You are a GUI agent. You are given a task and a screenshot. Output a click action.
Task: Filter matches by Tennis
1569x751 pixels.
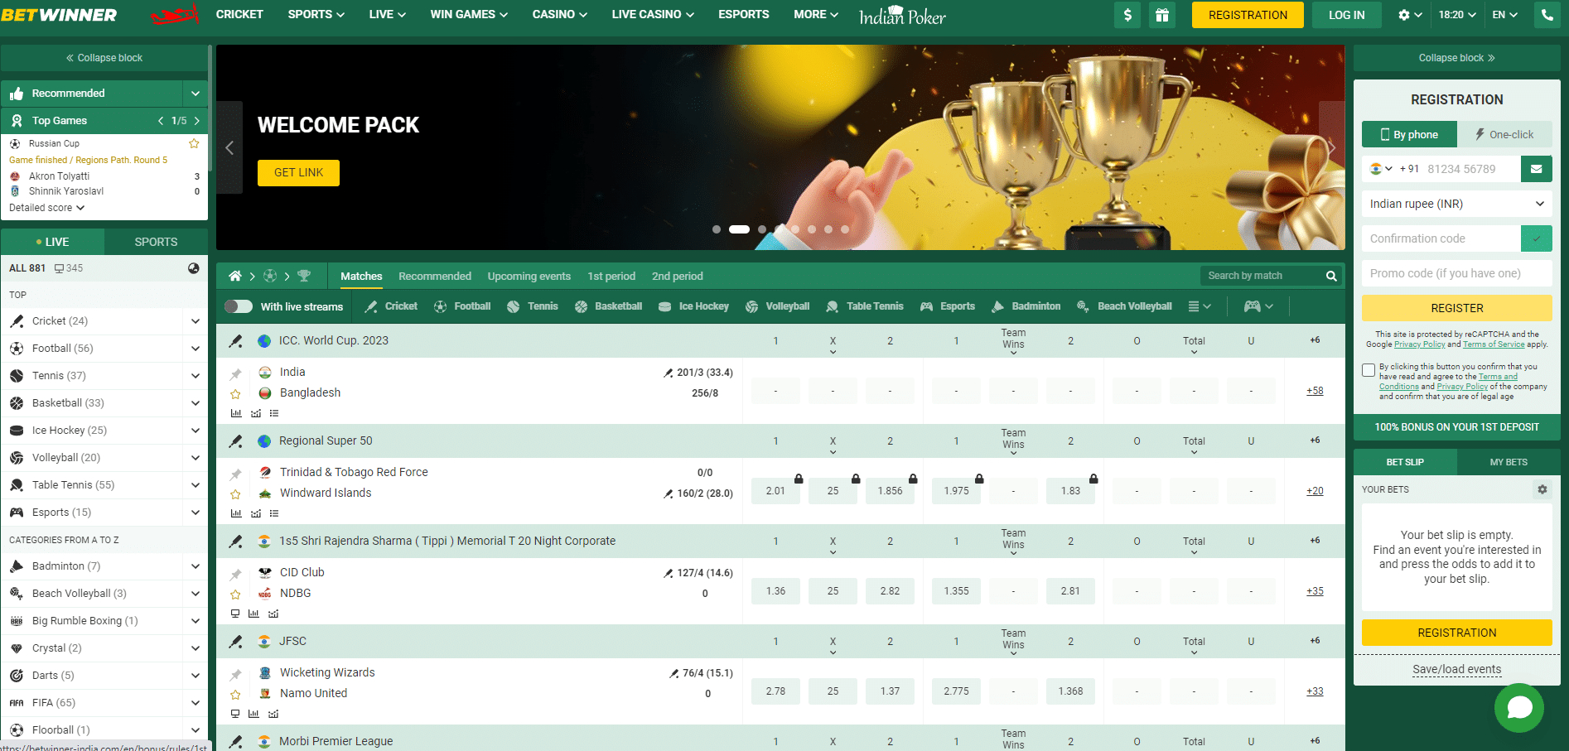(x=533, y=306)
